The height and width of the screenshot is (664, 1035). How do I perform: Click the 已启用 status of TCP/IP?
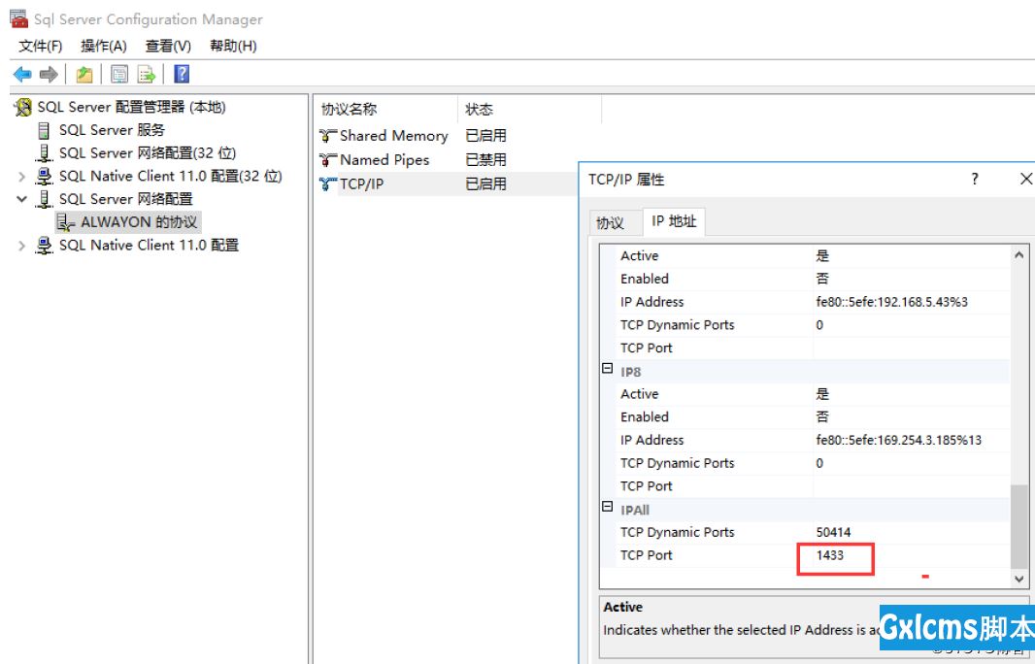(x=485, y=184)
